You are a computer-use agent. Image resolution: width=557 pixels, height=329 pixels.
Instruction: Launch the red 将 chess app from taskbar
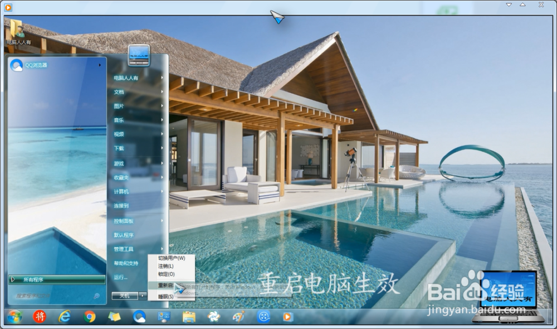coord(40,316)
